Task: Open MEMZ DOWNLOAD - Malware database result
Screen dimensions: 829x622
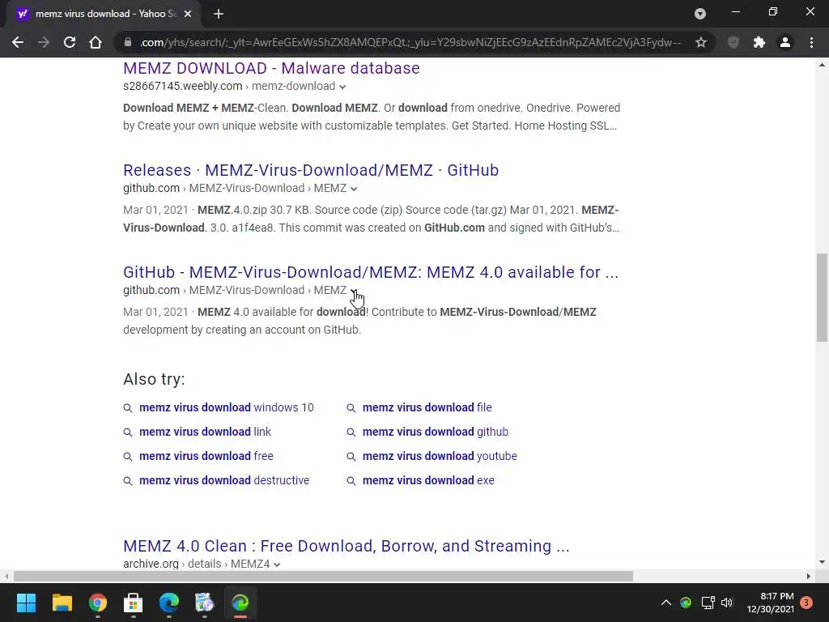Action: (271, 68)
